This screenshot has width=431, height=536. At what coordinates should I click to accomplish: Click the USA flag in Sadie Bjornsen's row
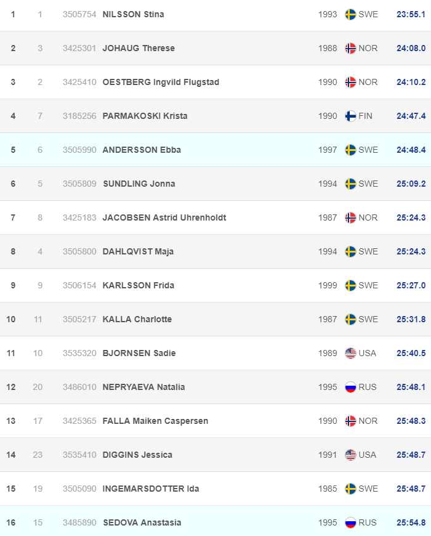(350, 353)
